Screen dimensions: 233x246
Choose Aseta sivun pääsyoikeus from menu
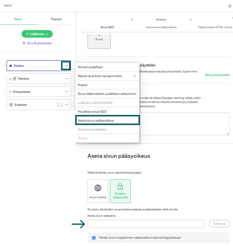coord(107,120)
